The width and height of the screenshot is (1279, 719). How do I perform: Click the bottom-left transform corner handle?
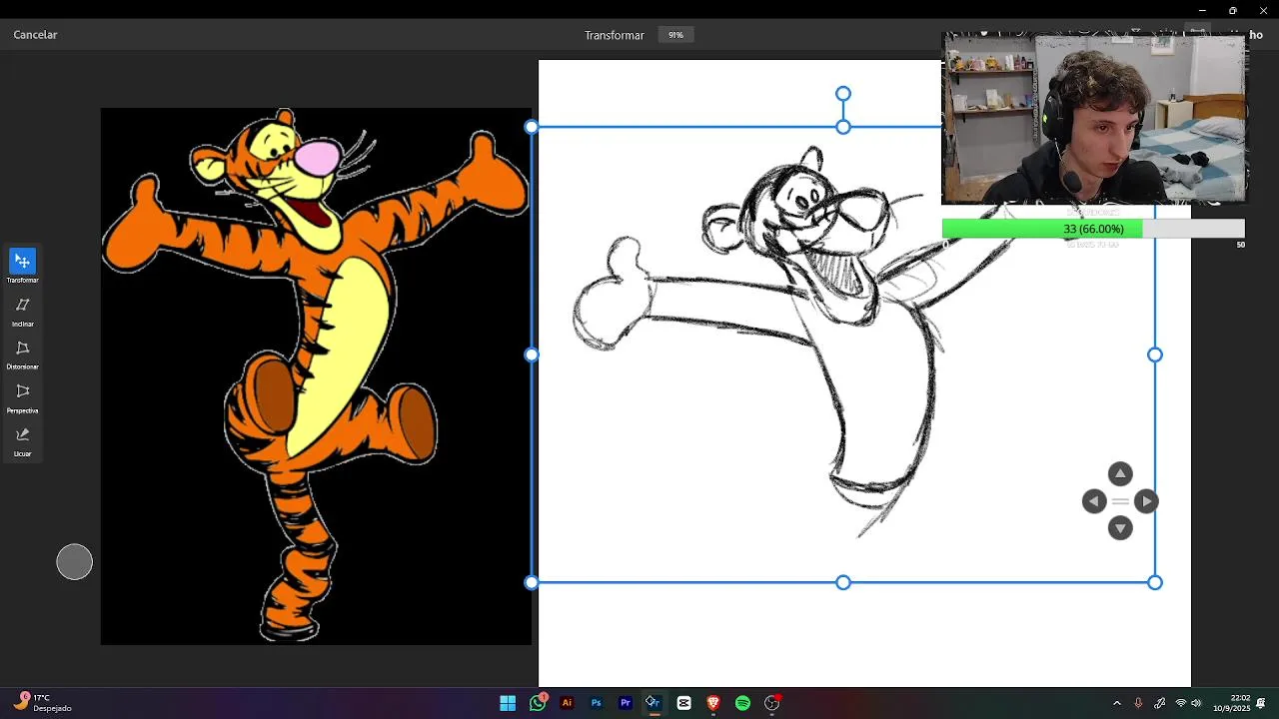532,582
